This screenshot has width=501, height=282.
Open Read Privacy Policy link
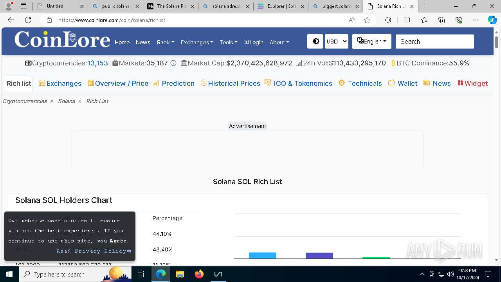(94, 251)
